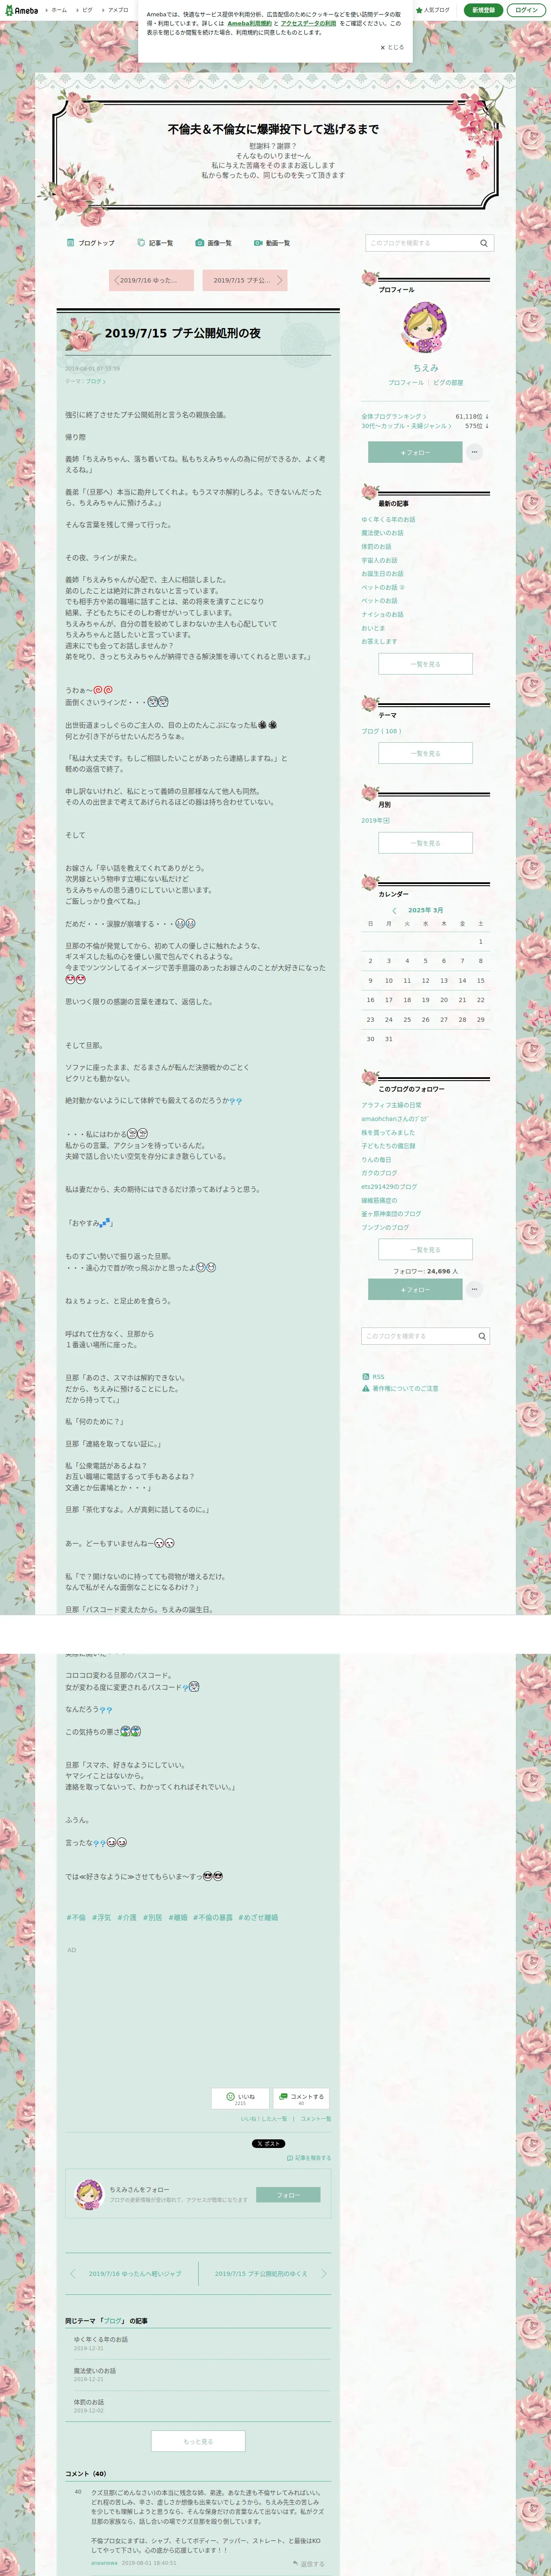
Task: Open recent article ゆく年くる年のお話 in sidebar
Action: (388, 520)
